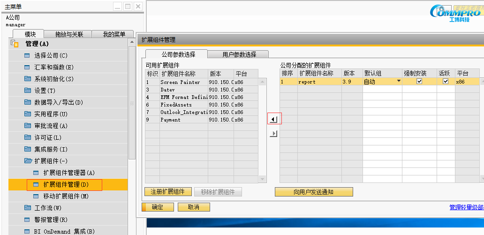Click the icon beside BI OnDemand 集成(B)
Screen dimensions: 484x235
click(x=27, y=231)
